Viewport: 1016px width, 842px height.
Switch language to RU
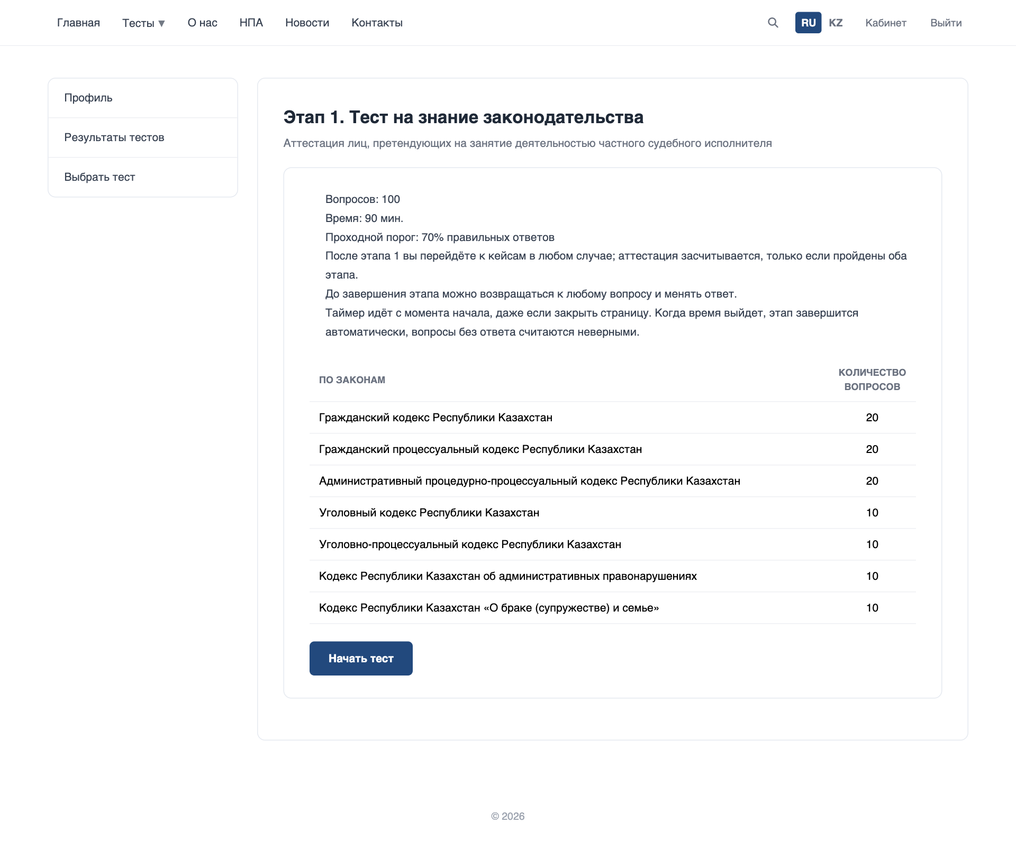(x=808, y=23)
